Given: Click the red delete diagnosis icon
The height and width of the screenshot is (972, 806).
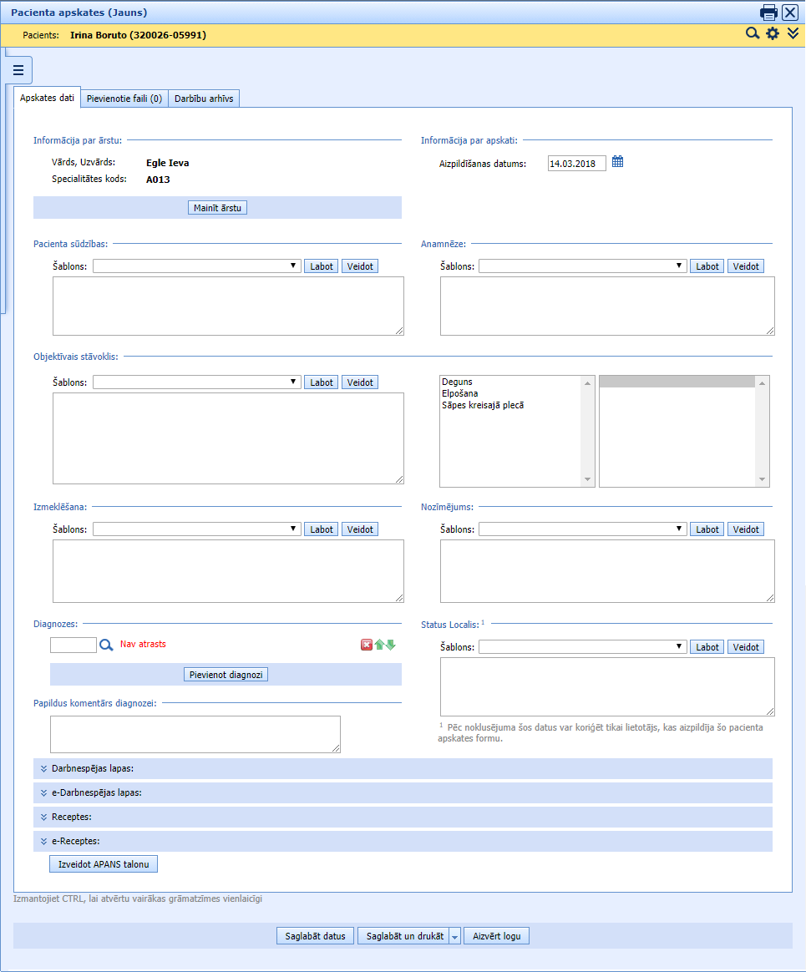Looking at the screenshot, I should click(x=367, y=645).
